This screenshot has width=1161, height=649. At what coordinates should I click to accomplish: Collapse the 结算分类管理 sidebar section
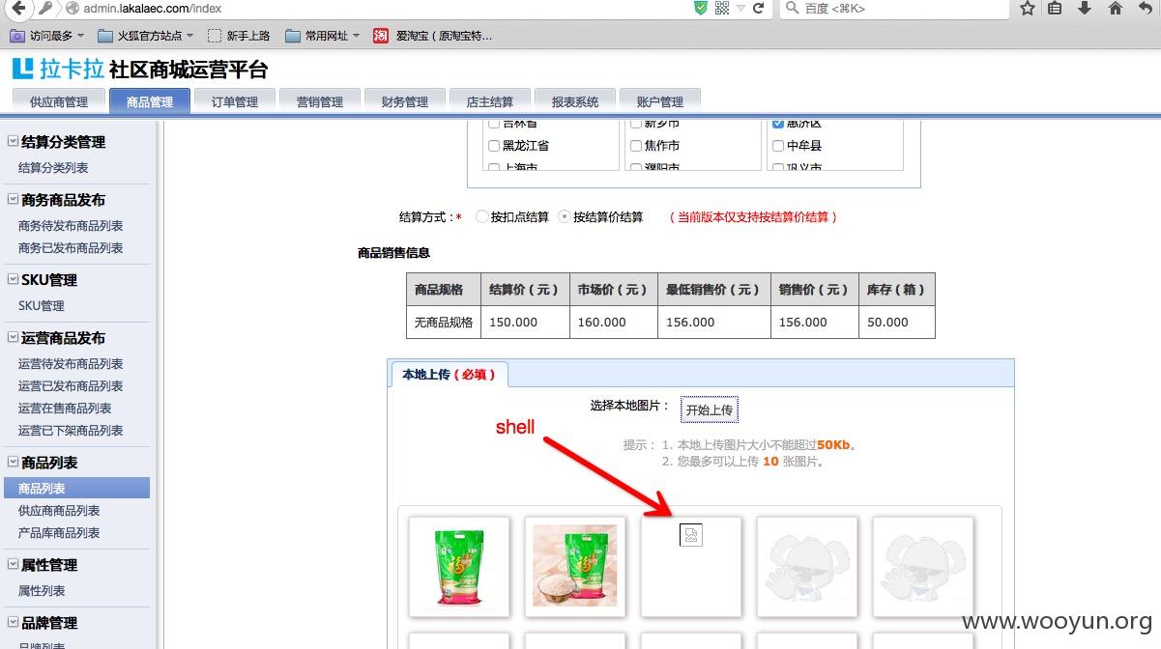(x=13, y=141)
